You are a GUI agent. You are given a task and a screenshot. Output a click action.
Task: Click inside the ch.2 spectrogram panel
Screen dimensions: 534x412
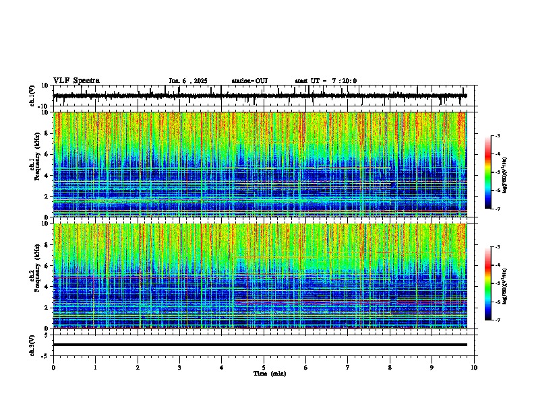(260, 276)
